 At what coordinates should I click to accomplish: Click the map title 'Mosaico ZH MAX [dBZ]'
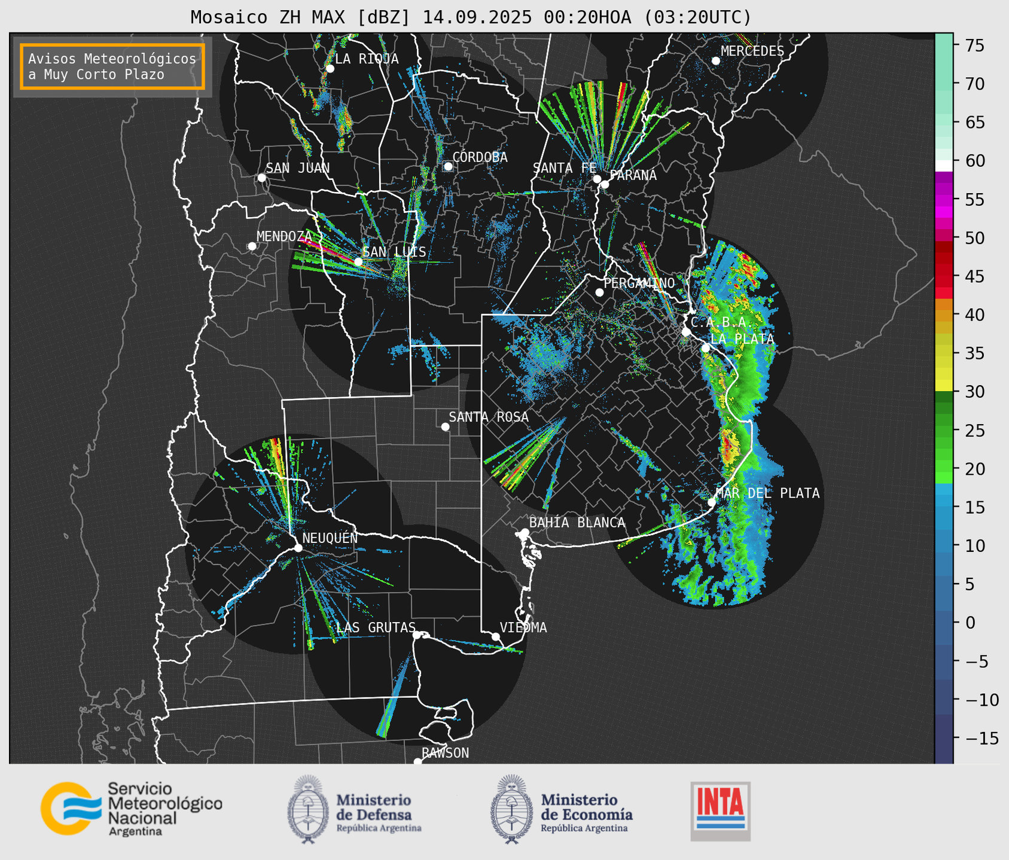300,17
